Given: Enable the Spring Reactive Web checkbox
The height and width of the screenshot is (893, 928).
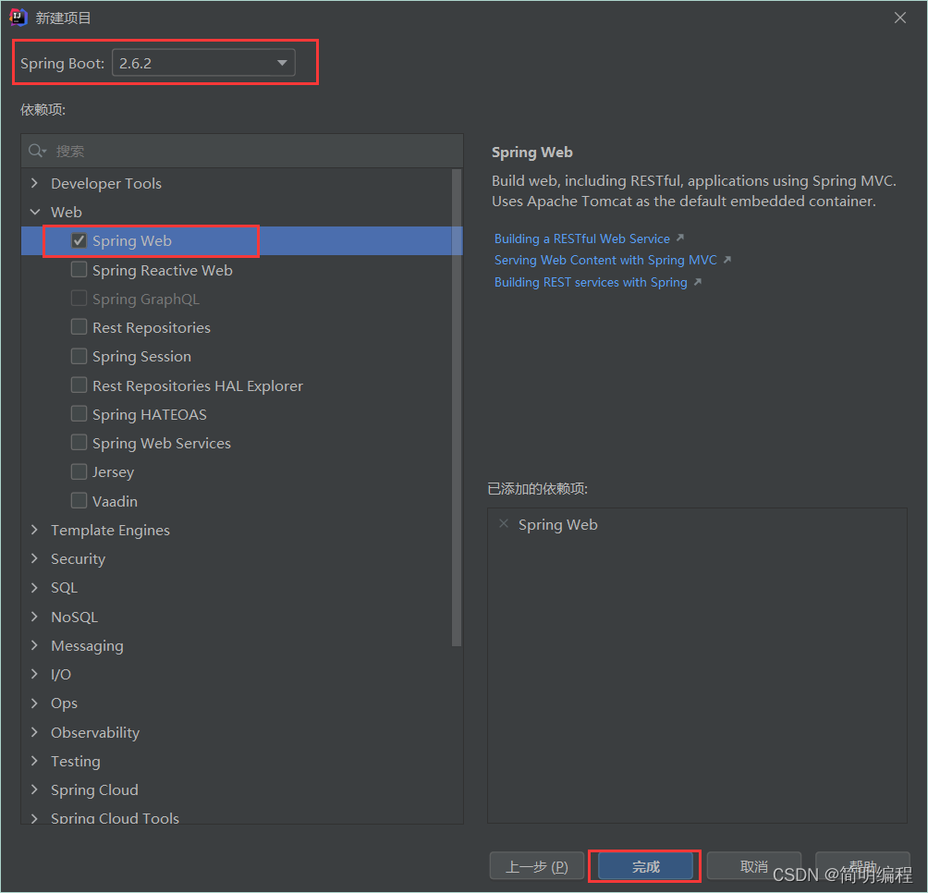Looking at the screenshot, I should [79, 269].
